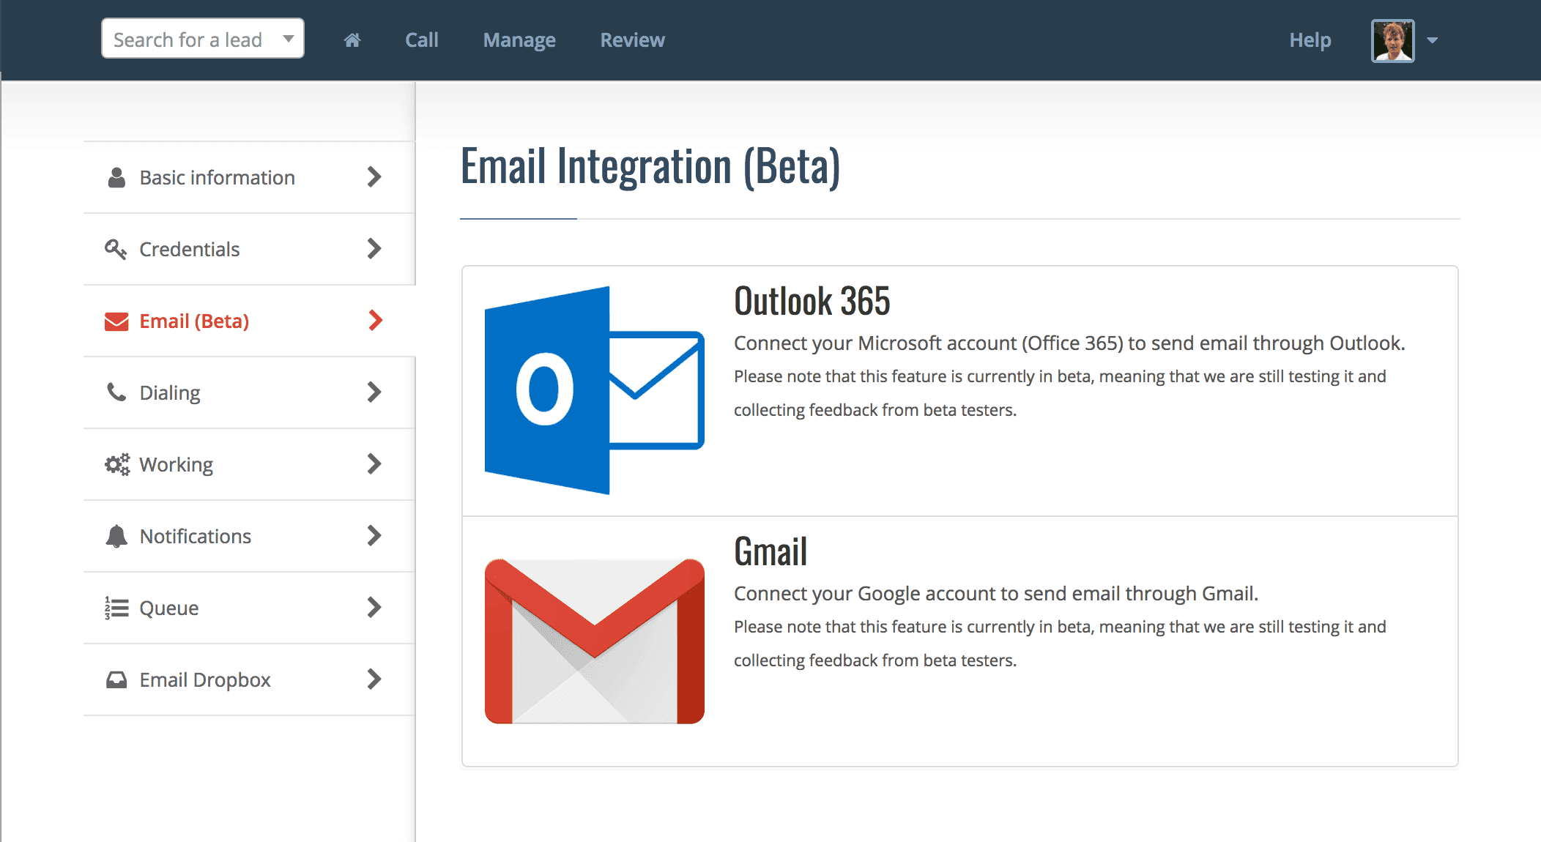This screenshot has height=842, width=1541.
Task: Expand Basic information chevron arrow
Action: tap(374, 176)
